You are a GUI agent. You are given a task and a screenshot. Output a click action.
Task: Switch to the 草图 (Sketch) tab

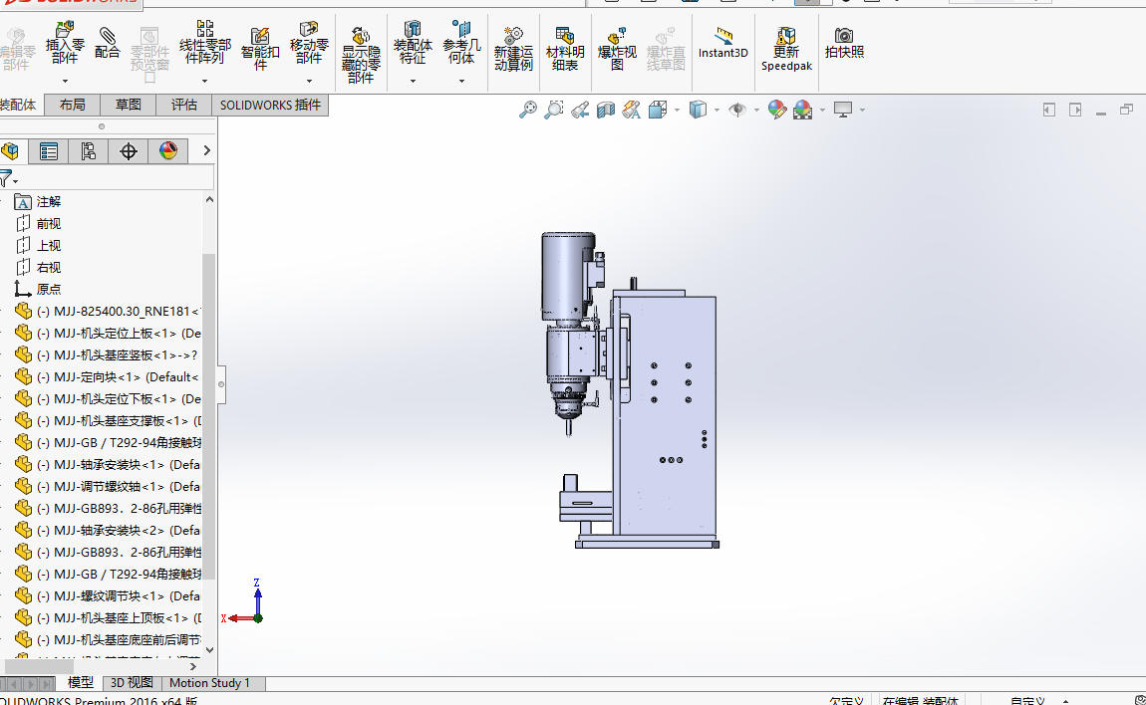[x=128, y=106]
